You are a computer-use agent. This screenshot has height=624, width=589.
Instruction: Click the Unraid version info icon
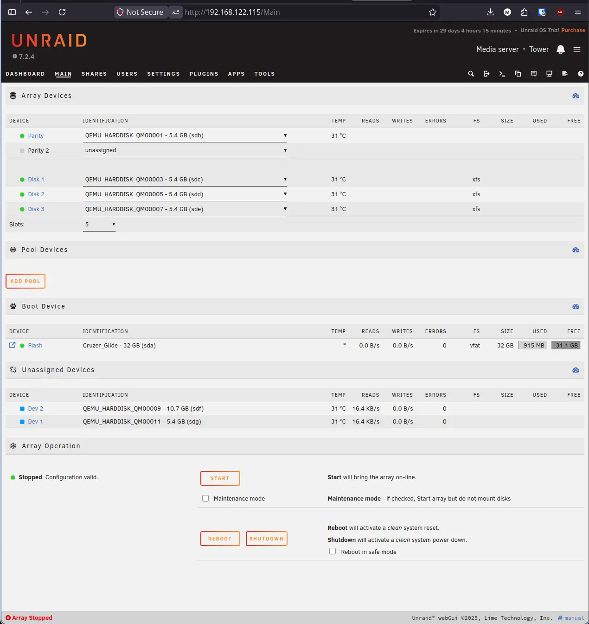pyautogui.click(x=15, y=57)
